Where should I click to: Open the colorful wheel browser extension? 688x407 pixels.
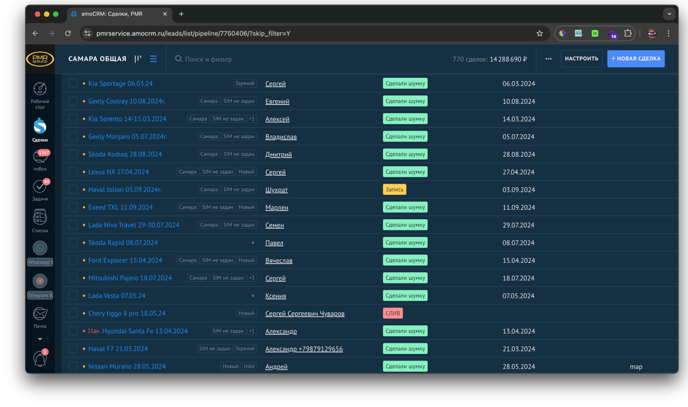click(562, 34)
